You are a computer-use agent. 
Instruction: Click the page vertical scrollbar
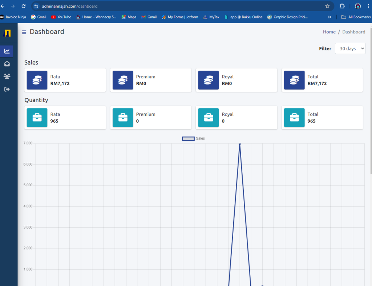[x=371, y=102]
